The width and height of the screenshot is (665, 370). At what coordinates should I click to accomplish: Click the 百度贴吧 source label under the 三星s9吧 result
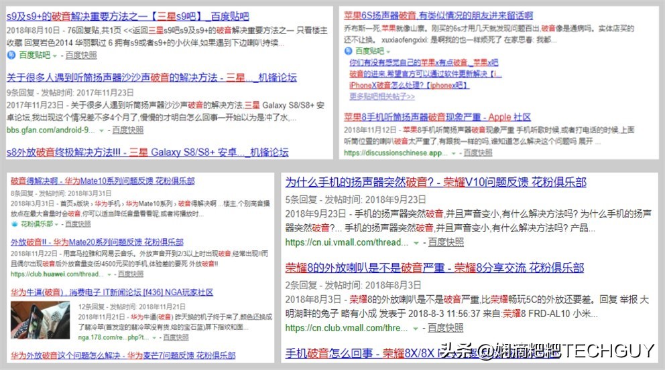[x=34, y=56]
